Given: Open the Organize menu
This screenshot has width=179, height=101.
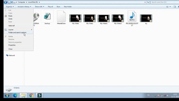Looking at the screenshot, I should coord(10,7).
